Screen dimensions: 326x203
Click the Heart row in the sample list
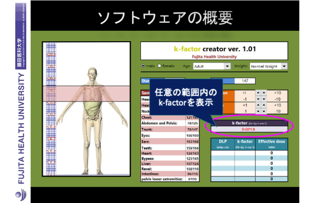click(x=163, y=153)
